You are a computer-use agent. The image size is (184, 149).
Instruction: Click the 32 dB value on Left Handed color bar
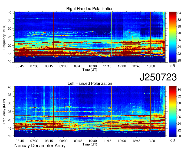[x=179, y=96]
